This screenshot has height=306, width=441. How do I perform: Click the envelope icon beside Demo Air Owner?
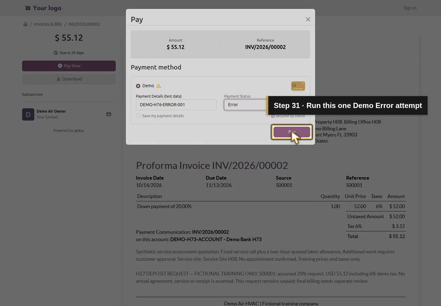click(x=109, y=114)
